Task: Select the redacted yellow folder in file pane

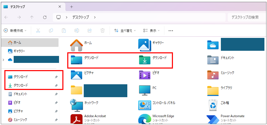Action: tap(99, 91)
